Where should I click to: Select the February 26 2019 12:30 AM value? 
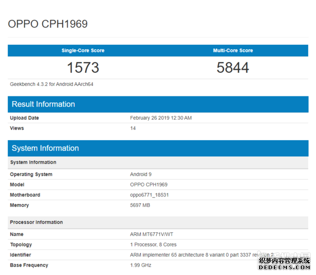(161, 118)
